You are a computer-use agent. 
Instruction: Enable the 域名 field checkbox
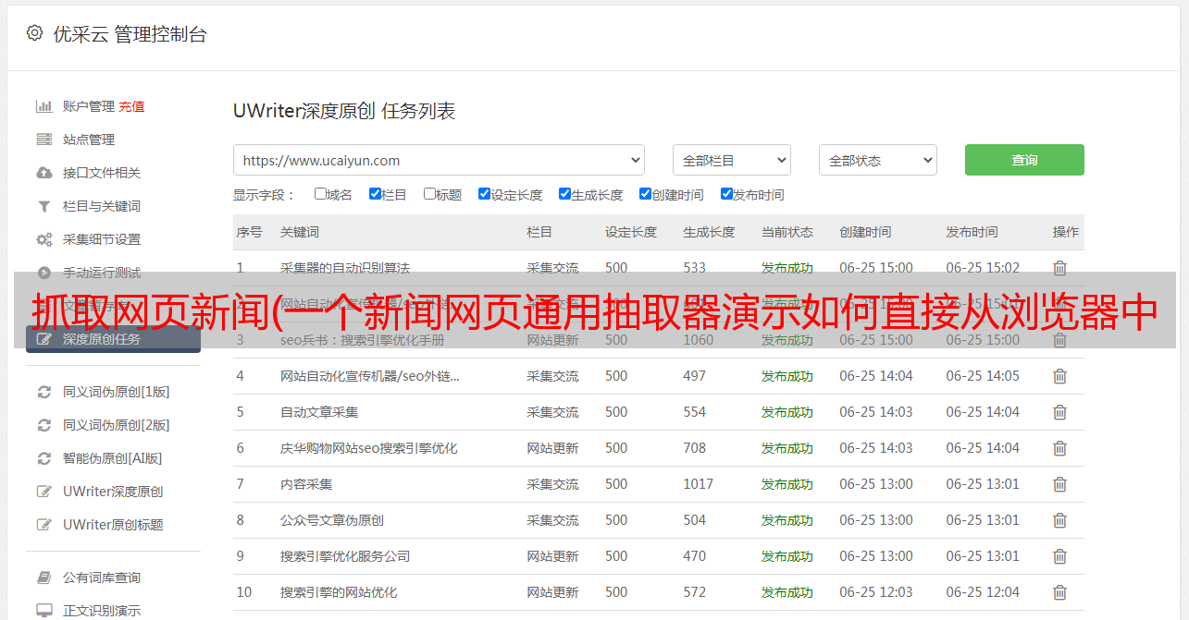tap(320, 194)
